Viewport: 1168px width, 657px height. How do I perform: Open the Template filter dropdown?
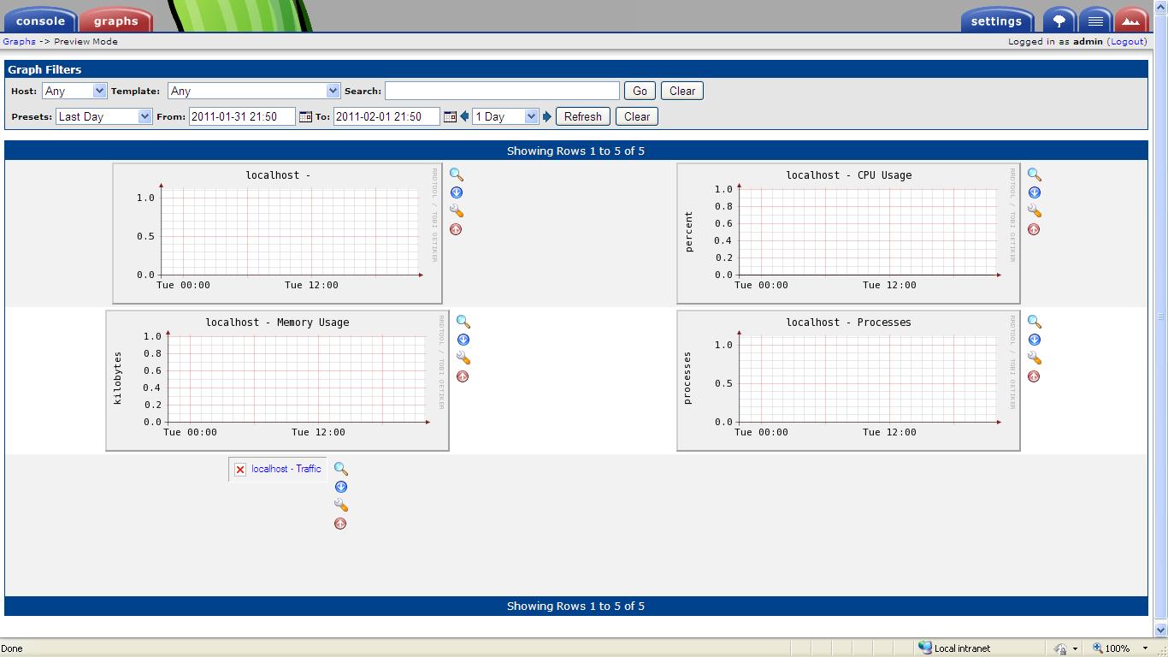pyautogui.click(x=254, y=91)
